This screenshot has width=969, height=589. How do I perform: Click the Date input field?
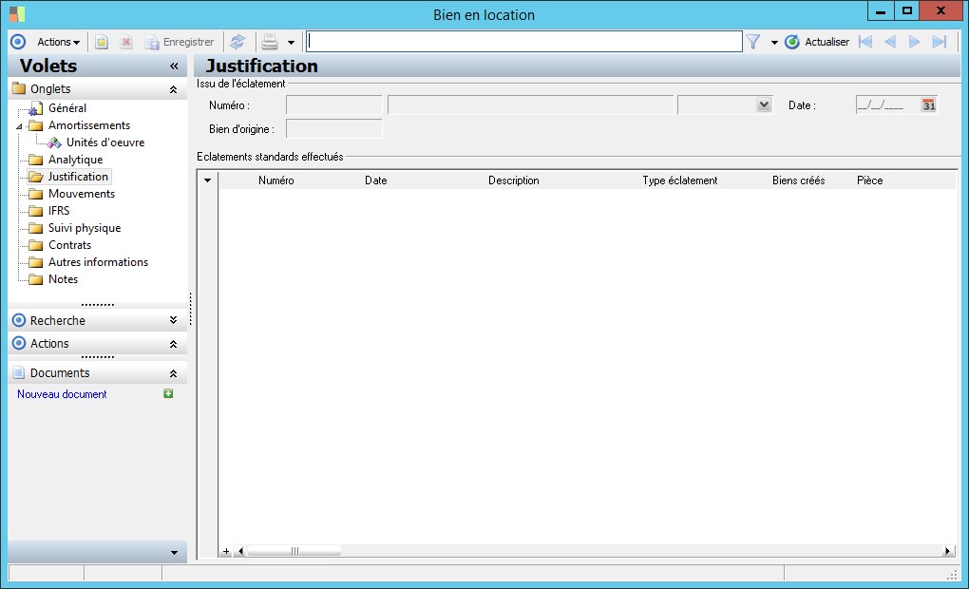coord(887,105)
